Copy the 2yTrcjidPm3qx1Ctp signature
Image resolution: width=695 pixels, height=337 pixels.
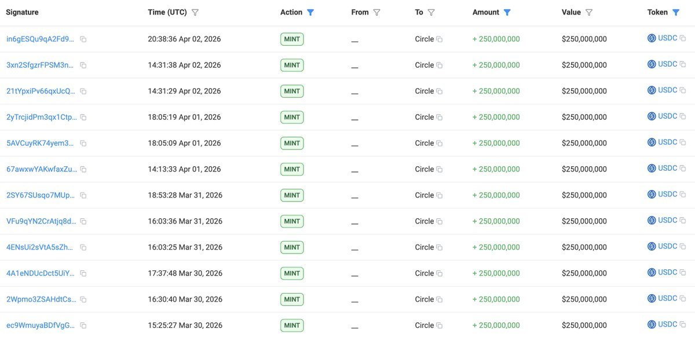point(83,118)
